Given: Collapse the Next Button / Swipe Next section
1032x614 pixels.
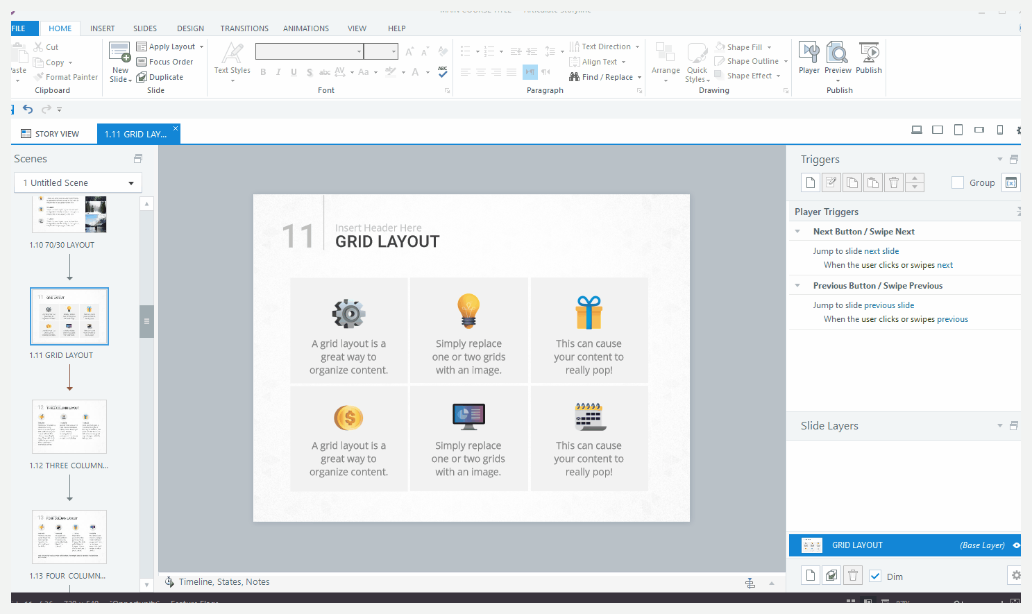Looking at the screenshot, I should pyautogui.click(x=797, y=232).
